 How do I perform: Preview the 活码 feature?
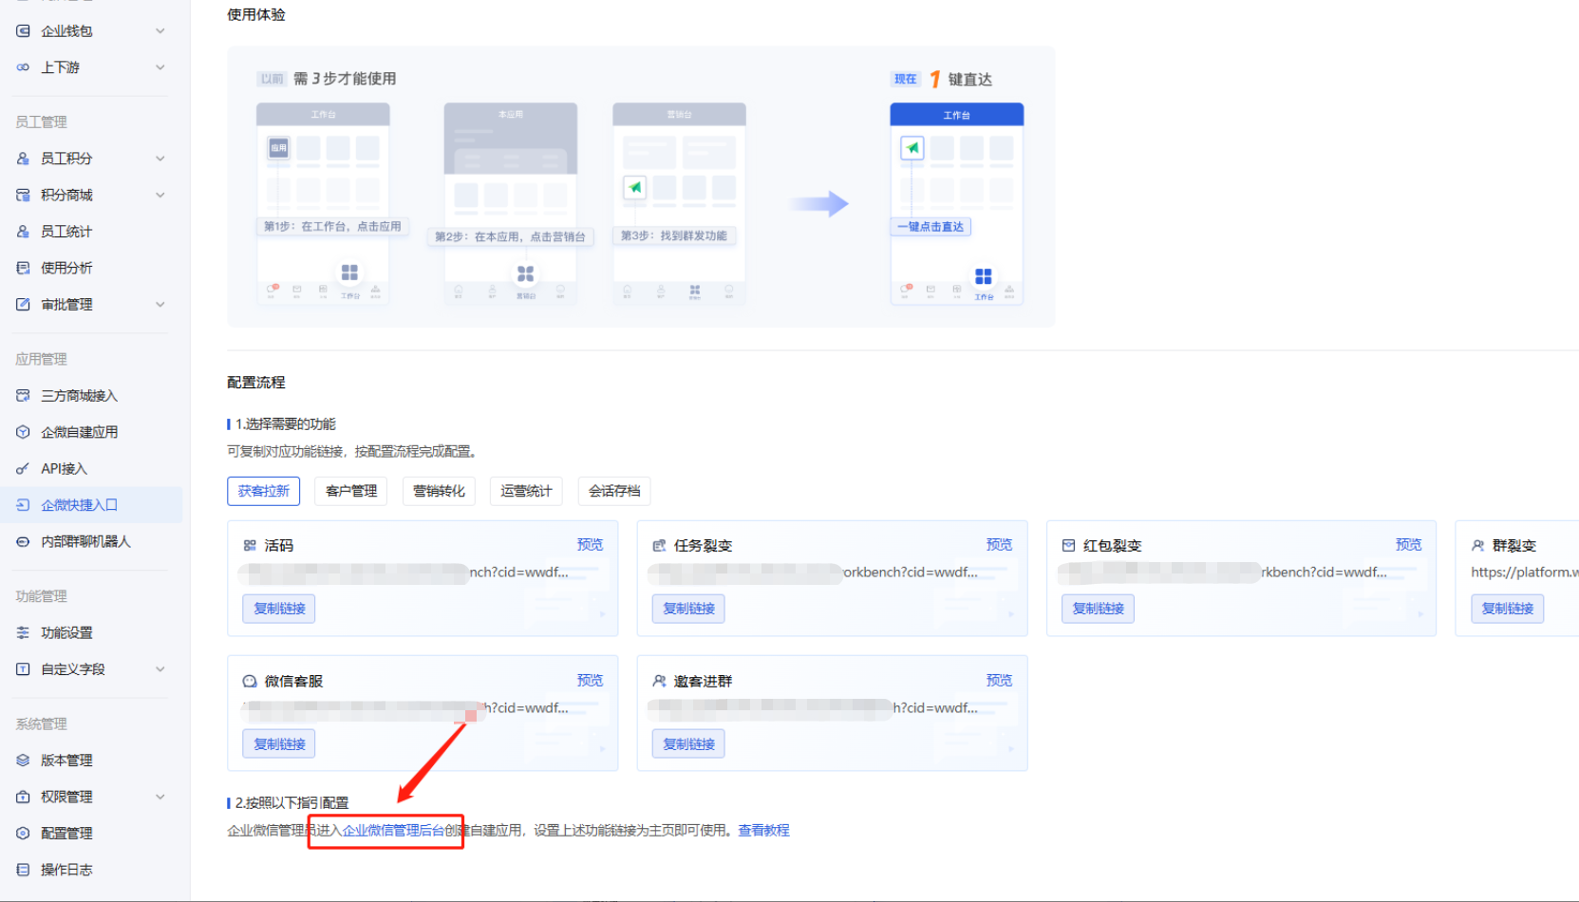(x=590, y=545)
